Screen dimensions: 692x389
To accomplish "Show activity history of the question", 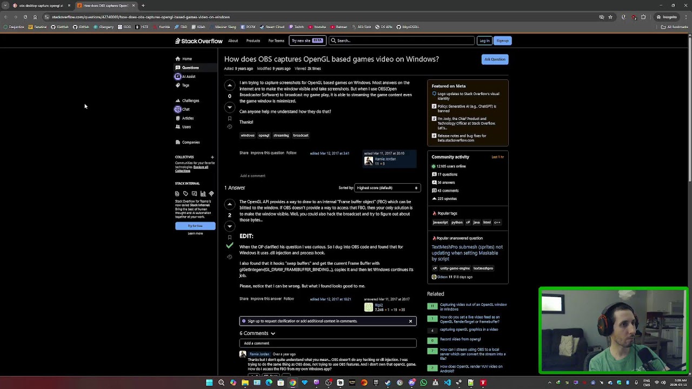I will (x=229, y=127).
